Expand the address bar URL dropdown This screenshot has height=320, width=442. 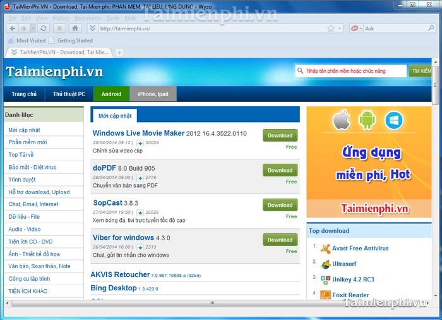click(340, 28)
